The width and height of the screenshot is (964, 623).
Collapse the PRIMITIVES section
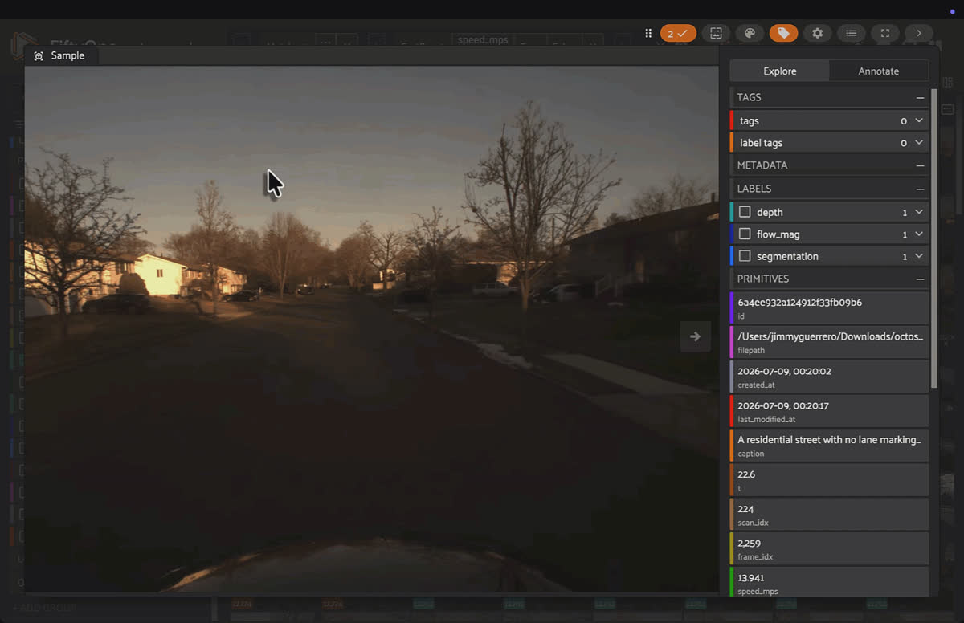(920, 279)
